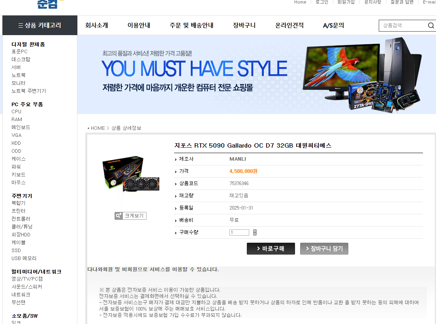Open the 장바구니 menu item
Viewport: 436px width, 324px height.
coord(244,25)
